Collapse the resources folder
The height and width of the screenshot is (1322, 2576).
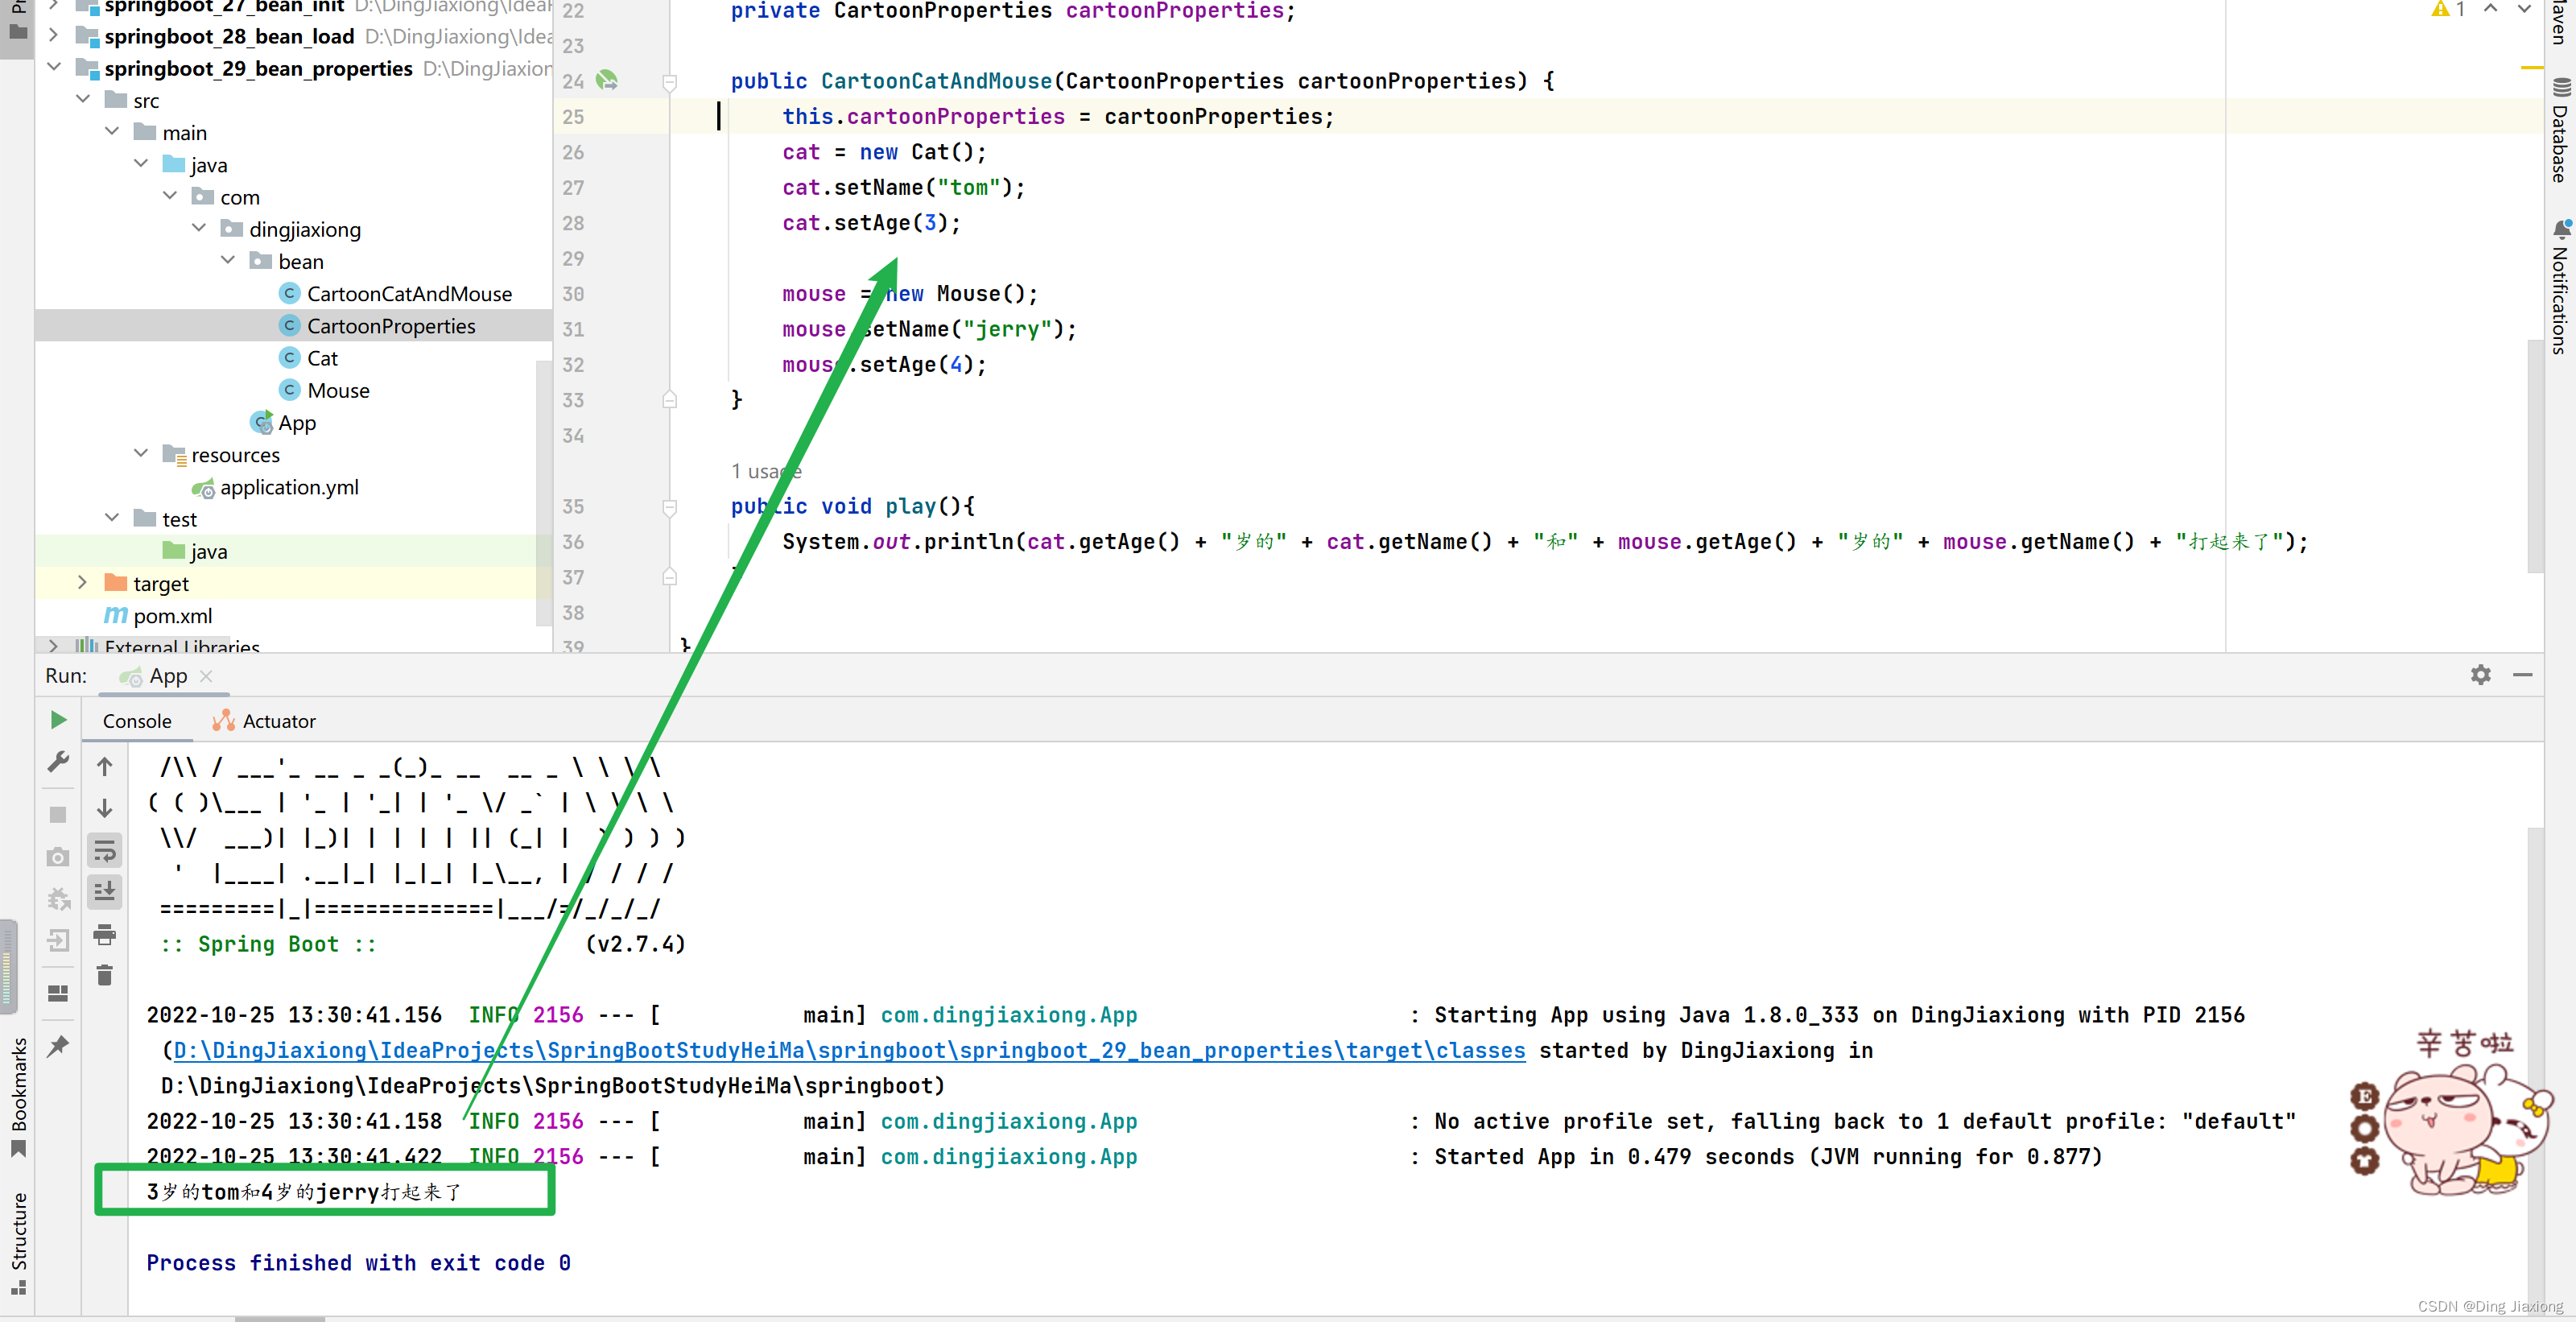pos(141,454)
